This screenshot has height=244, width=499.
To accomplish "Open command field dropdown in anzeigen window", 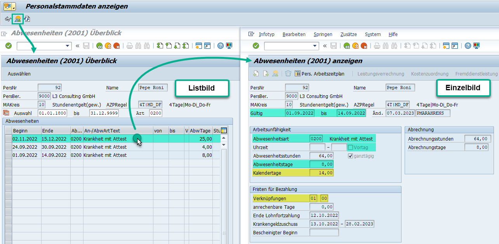I will pyautogui.click(x=316, y=46).
